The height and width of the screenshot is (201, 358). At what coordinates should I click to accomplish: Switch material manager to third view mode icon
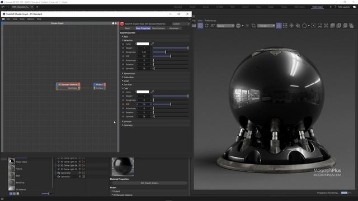click(x=18, y=194)
